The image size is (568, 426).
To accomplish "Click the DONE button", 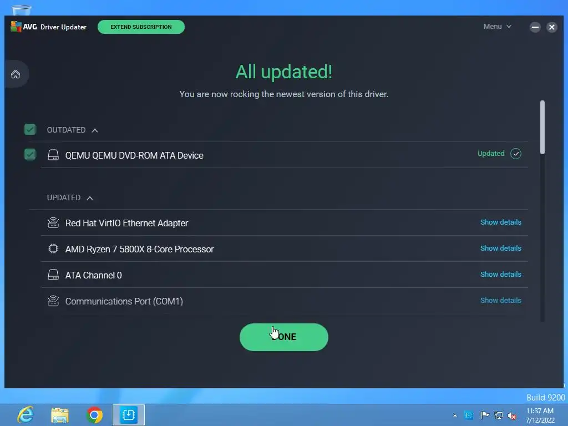I will 284,337.
